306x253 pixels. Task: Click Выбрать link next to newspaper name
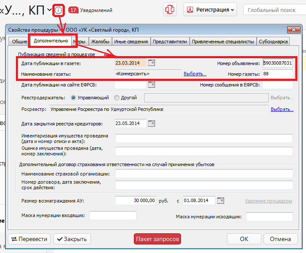click(x=195, y=74)
